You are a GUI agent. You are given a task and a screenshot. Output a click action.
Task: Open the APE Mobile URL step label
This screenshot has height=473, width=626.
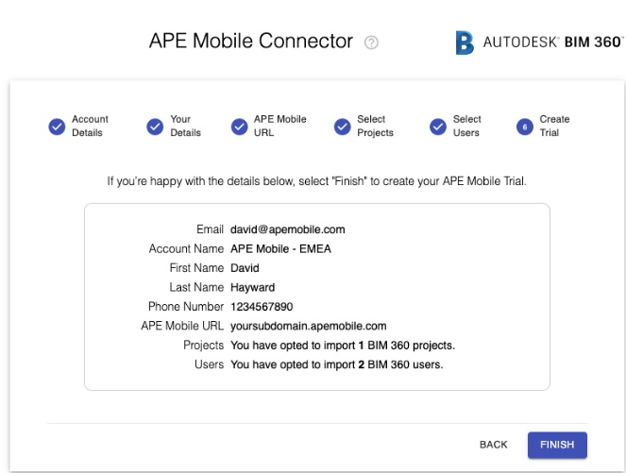point(279,126)
